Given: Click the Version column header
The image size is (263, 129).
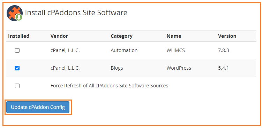Looking at the screenshot, I should click(227, 36).
